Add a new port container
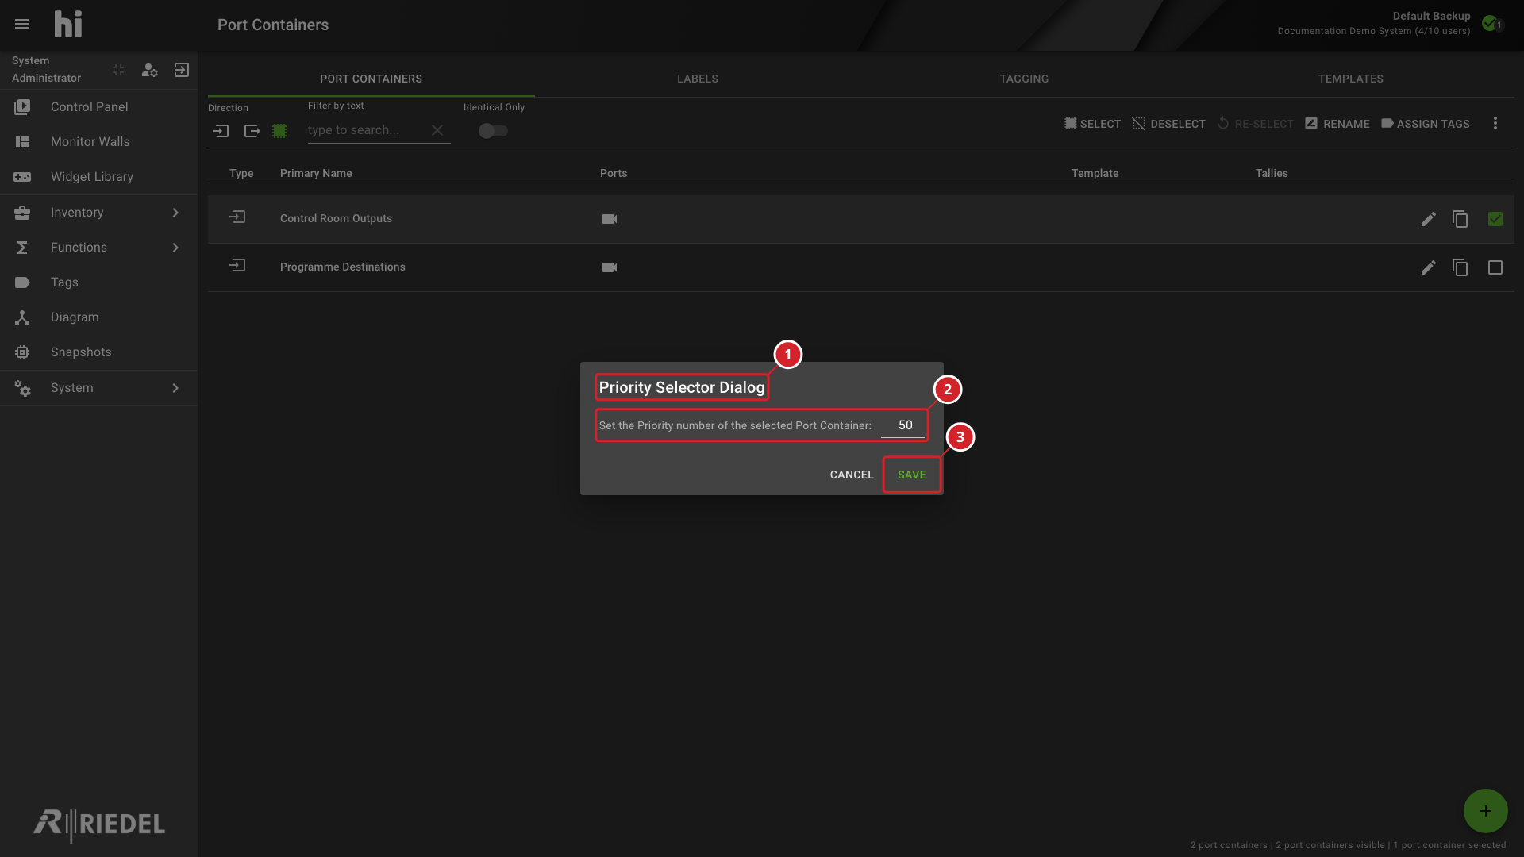The width and height of the screenshot is (1524, 857). pos(1486,811)
